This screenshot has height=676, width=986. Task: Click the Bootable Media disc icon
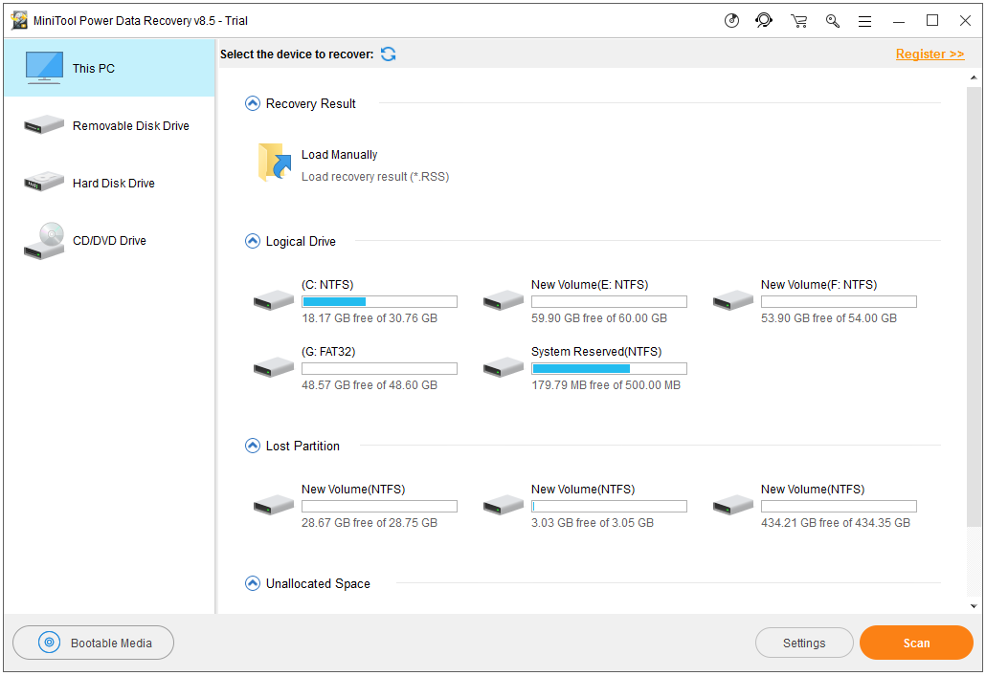[x=49, y=643]
